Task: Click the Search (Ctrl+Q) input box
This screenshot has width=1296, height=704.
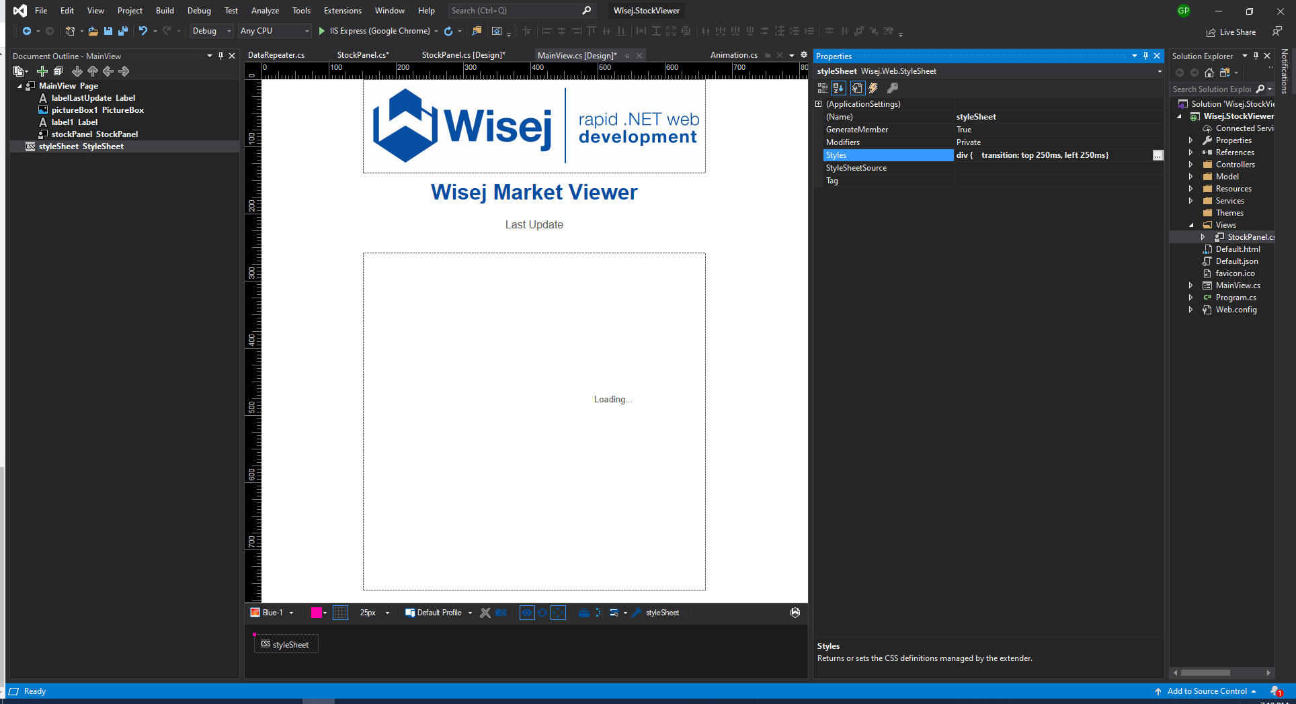Action: 521,11
